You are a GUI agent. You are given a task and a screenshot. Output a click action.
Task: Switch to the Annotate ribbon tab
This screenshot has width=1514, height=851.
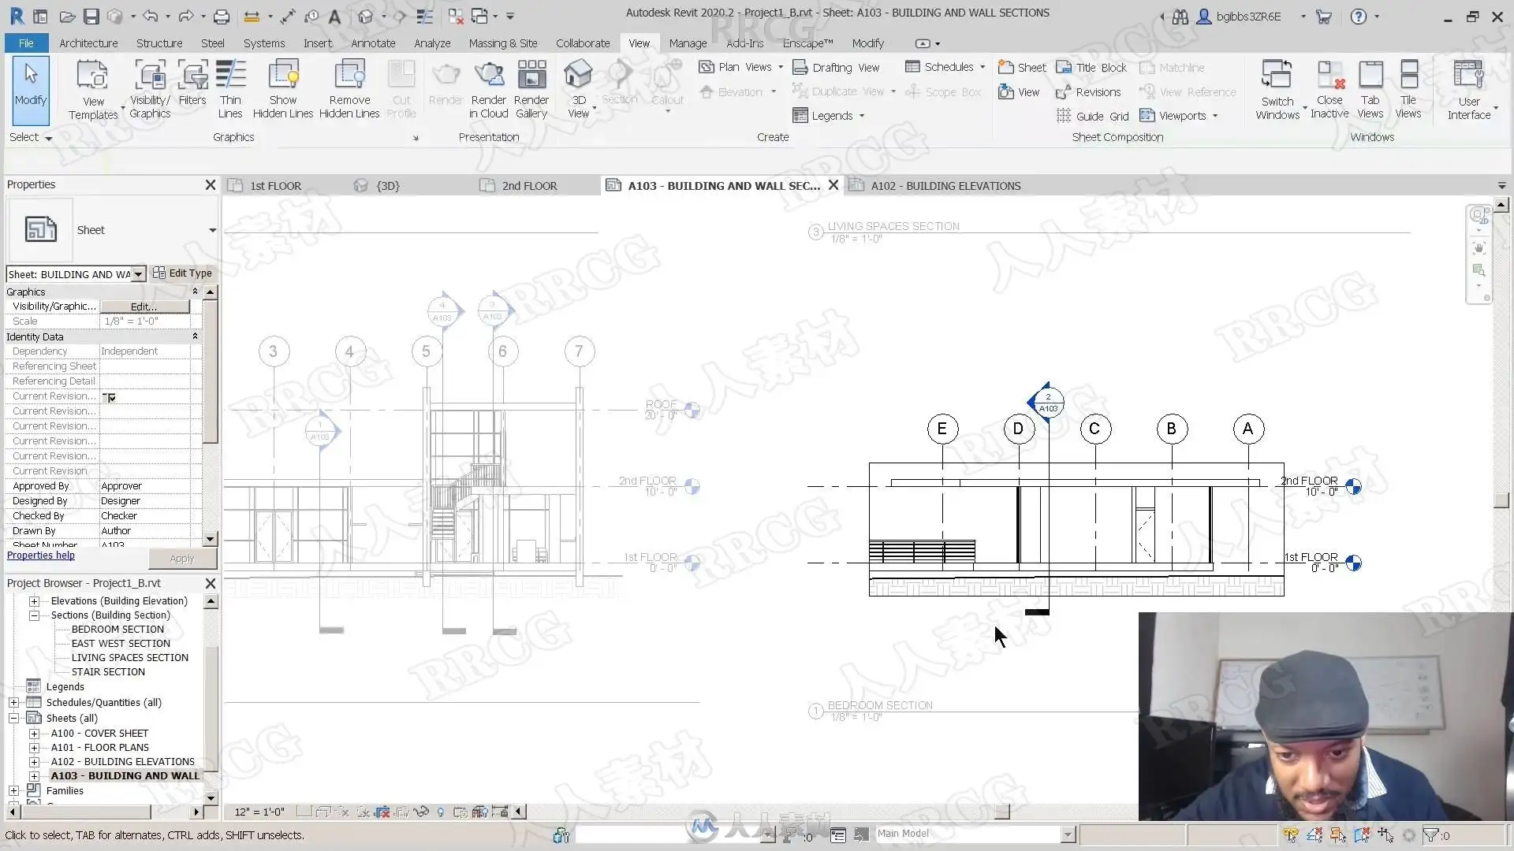[373, 43]
